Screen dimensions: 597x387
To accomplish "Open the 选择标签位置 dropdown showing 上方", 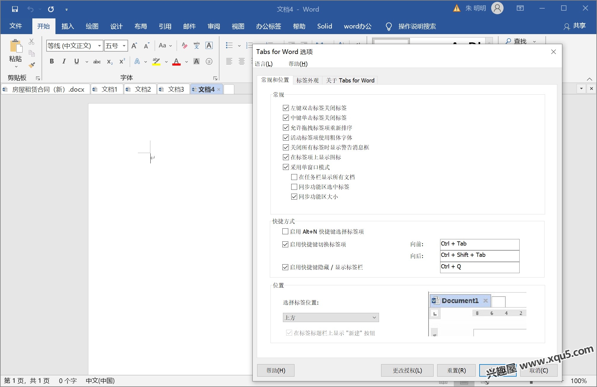I will click(x=331, y=318).
